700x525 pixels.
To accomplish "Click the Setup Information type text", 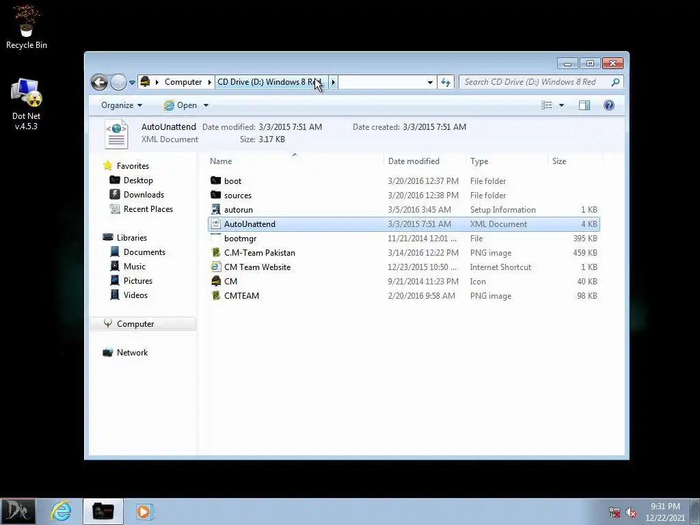I will [x=502, y=209].
